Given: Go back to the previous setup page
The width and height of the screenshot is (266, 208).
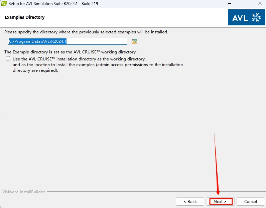Looking at the screenshot, I should coord(190,201).
